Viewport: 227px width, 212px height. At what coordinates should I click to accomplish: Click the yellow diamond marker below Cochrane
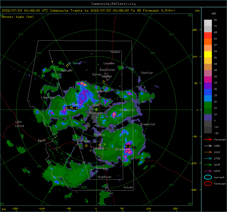click(86, 145)
